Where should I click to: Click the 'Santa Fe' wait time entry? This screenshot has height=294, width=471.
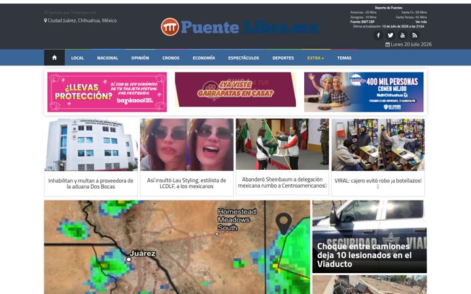click(x=414, y=12)
